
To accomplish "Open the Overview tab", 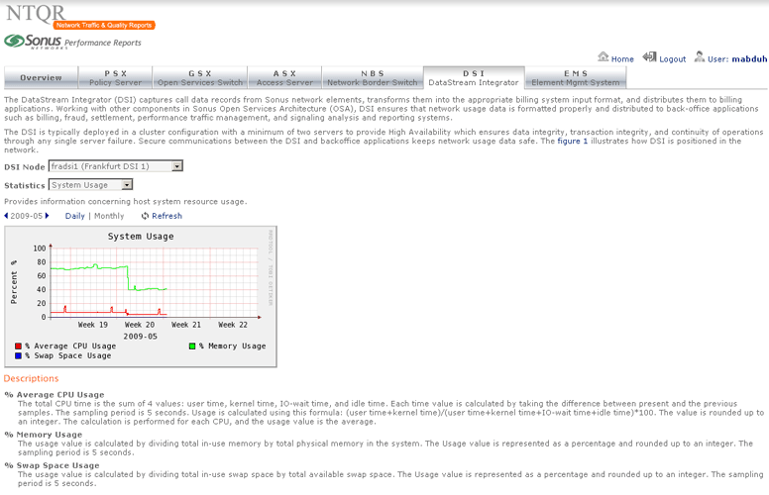I will 42,77.
